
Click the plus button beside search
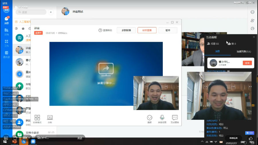pyautogui.click(x=51, y=12)
